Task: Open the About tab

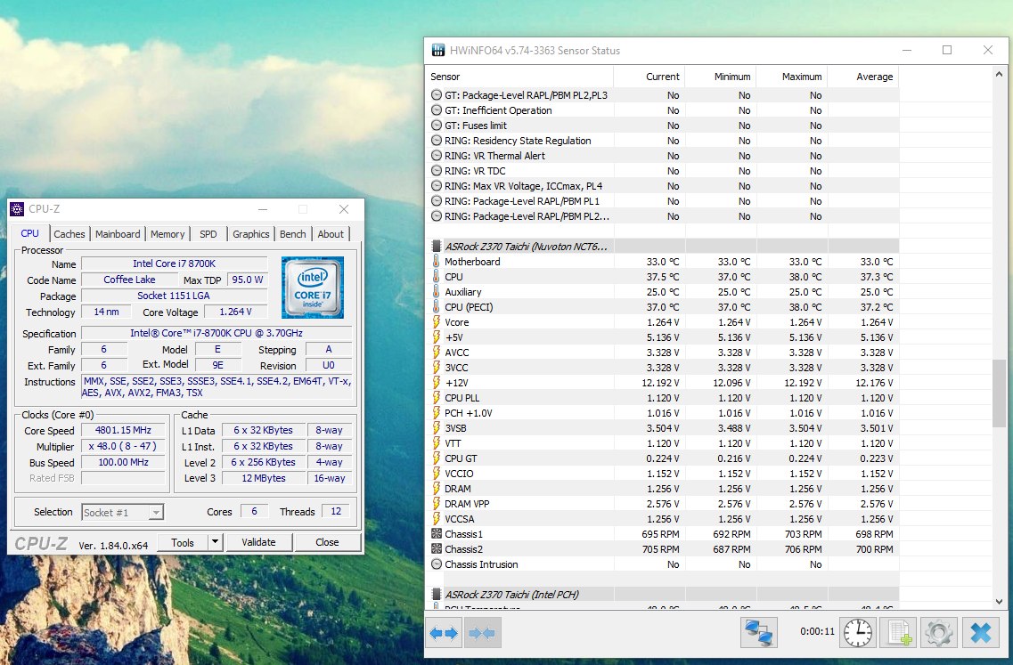Action: coord(331,234)
